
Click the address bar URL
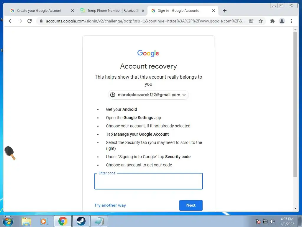(x=145, y=21)
